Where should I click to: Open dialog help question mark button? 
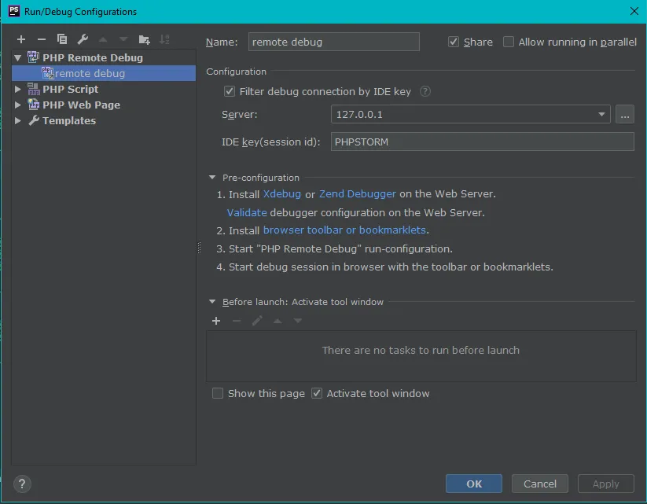22,484
